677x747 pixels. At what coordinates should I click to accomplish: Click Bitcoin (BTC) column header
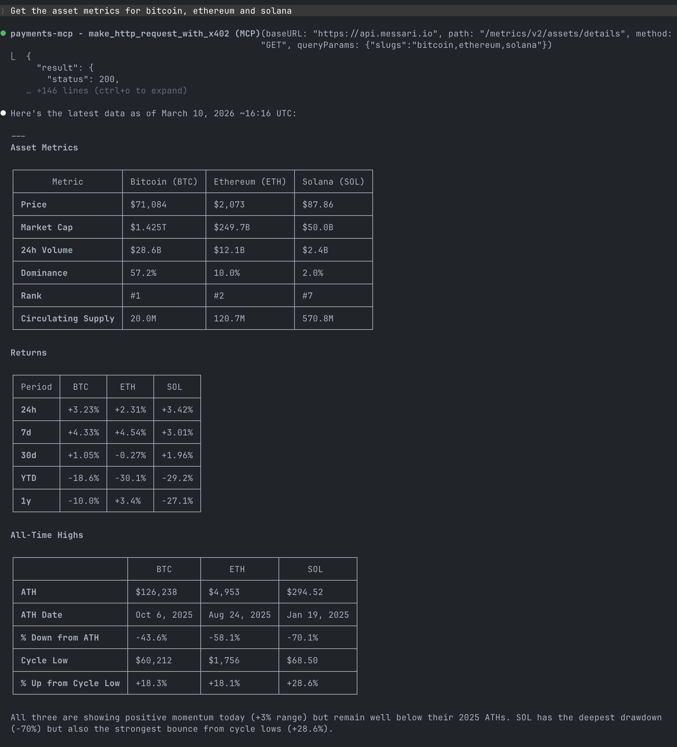click(164, 182)
